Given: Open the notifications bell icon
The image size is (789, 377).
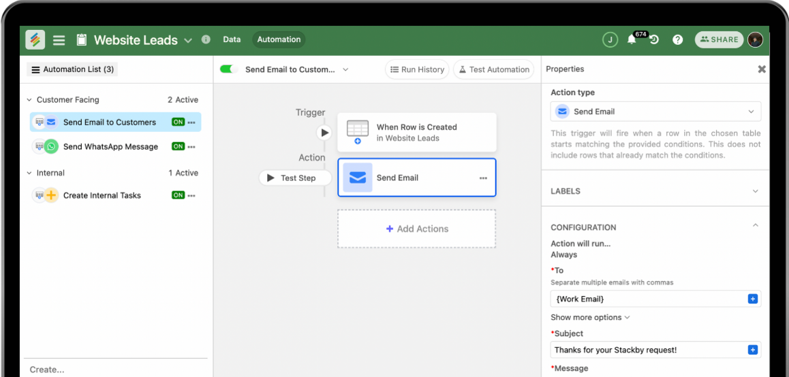Looking at the screenshot, I should tap(632, 39).
